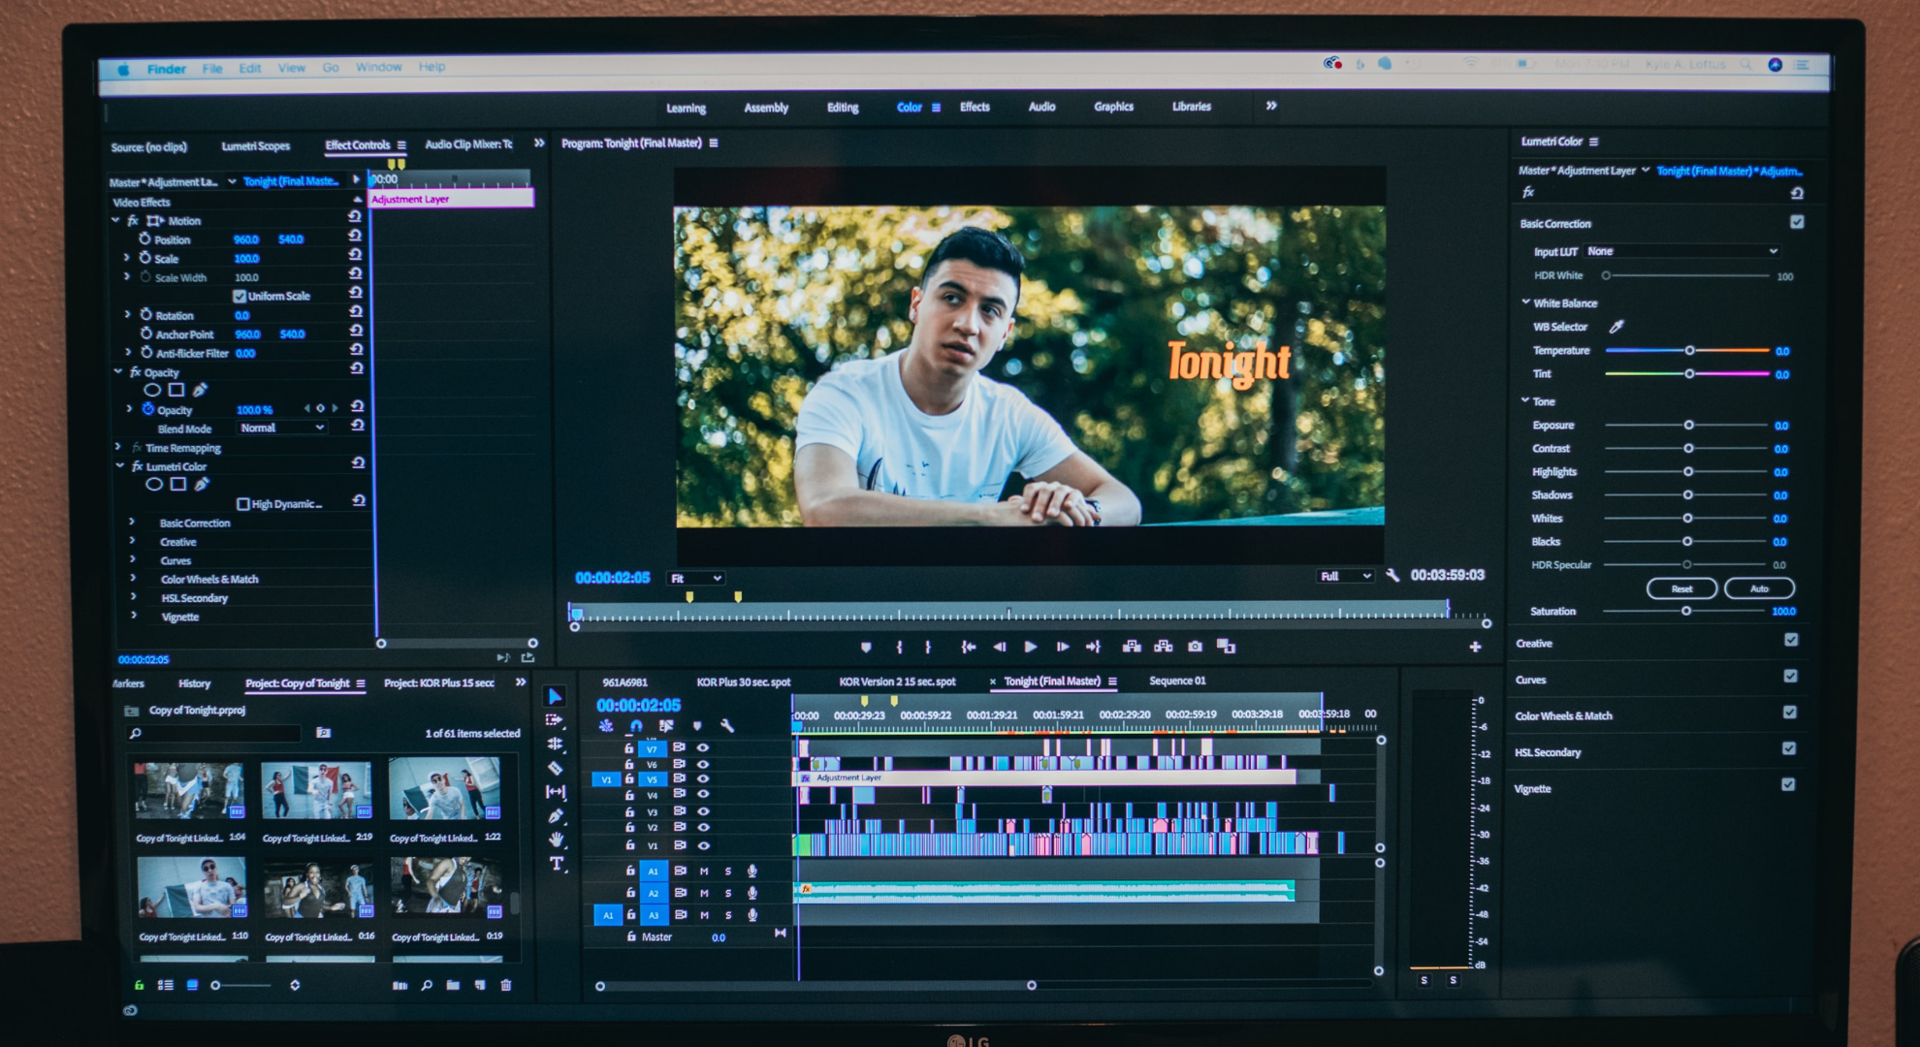Open the Blend Mode Normal dropdown
The image size is (1920, 1047).
[x=282, y=428]
